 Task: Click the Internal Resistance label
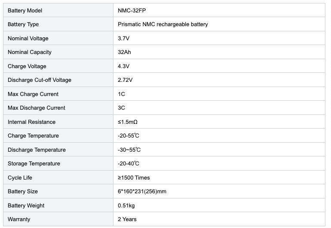32,122
